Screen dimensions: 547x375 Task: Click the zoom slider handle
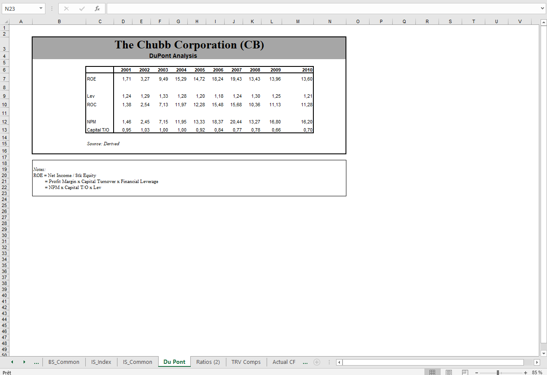[x=498, y=372]
